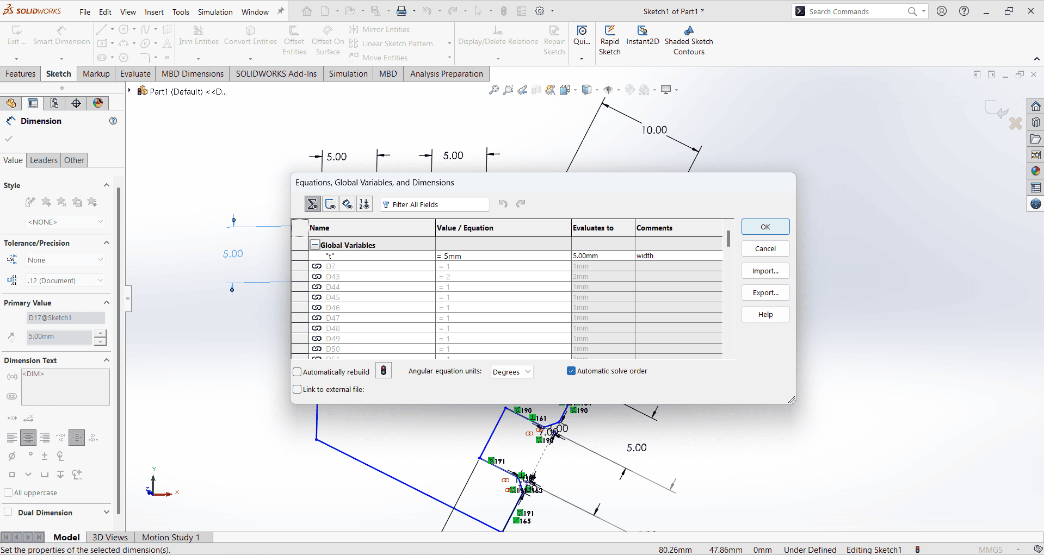
Task: Open the .12 (Document) precision dropdown
Action: pyautogui.click(x=65, y=280)
